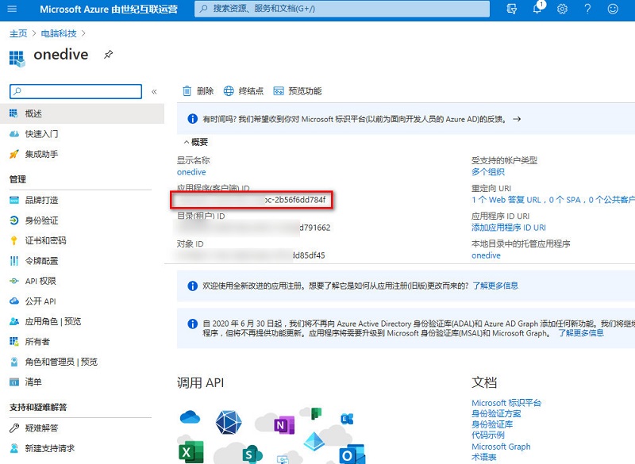
Task: Click the Exchange icon in API graphic
Action: pos(347,419)
